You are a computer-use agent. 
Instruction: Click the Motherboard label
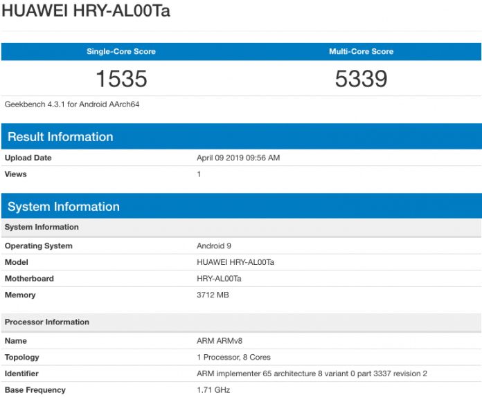point(29,279)
